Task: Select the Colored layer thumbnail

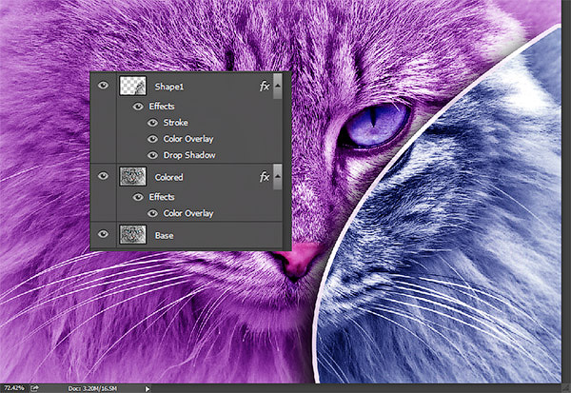Action: (133, 177)
